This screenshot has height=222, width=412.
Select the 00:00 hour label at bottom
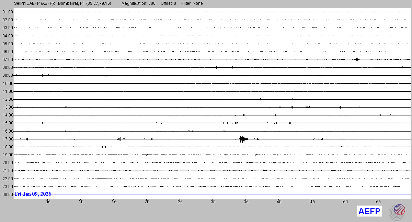8,195
